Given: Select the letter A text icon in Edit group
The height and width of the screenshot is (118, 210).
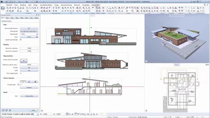Looking at the screenshot, I should pyautogui.click(x=155, y=11).
